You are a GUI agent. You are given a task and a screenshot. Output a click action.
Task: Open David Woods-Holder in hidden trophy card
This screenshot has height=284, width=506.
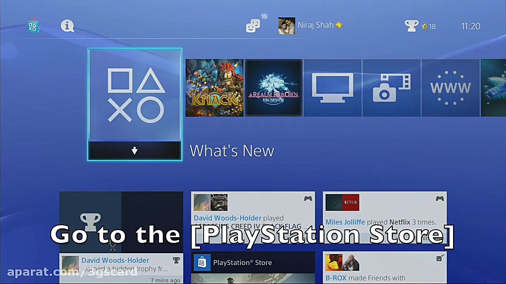click(x=115, y=260)
